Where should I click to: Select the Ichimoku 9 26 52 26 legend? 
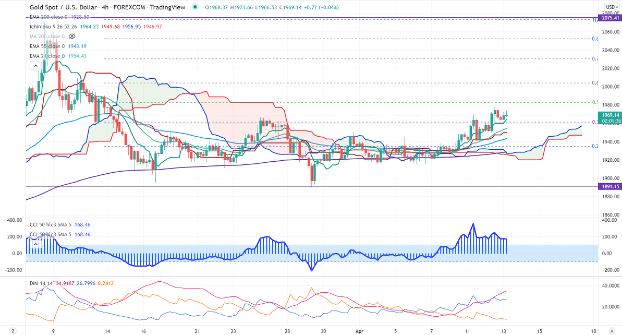[53, 27]
